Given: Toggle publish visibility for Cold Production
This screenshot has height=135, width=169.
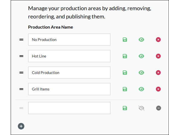Looking at the screenshot, I should coord(141,73).
